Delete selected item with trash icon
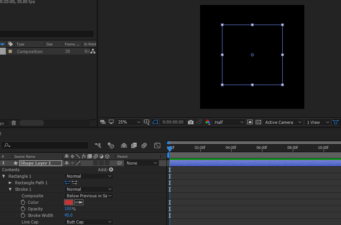This screenshot has width=341, height=225. (x=14, y=123)
